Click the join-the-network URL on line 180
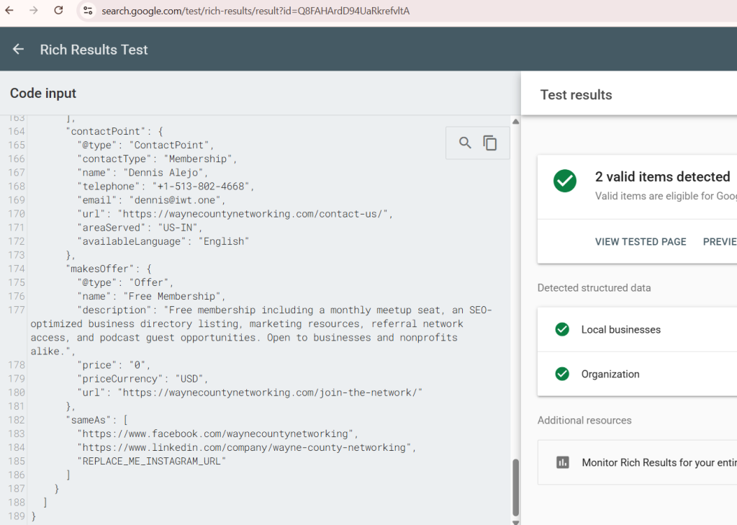This screenshot has height=525, width=737. (x=270, y=392)
